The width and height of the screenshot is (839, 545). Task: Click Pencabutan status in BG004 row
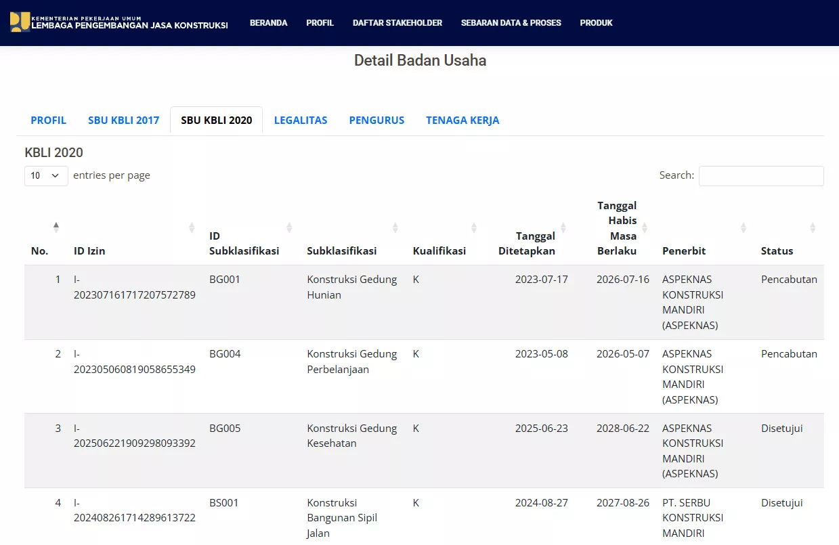click(x=789, y=354)
